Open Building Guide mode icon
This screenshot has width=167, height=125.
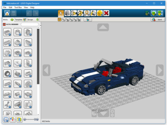pyautogui.click(x=160, y=13)
